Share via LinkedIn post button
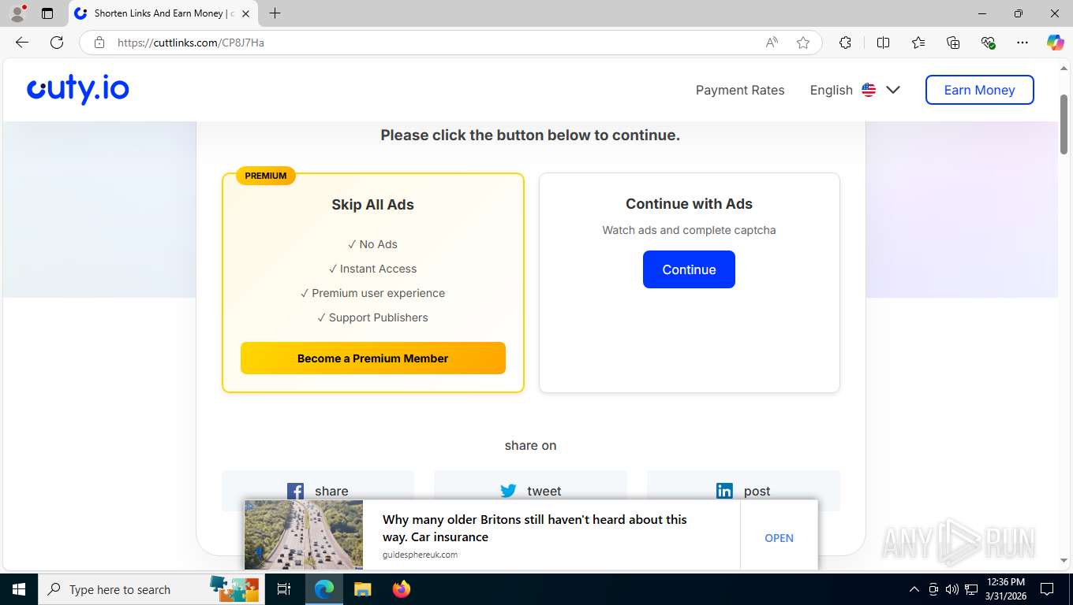The width and height of the screenshot is (1073, 605). (x=743, y=491)
